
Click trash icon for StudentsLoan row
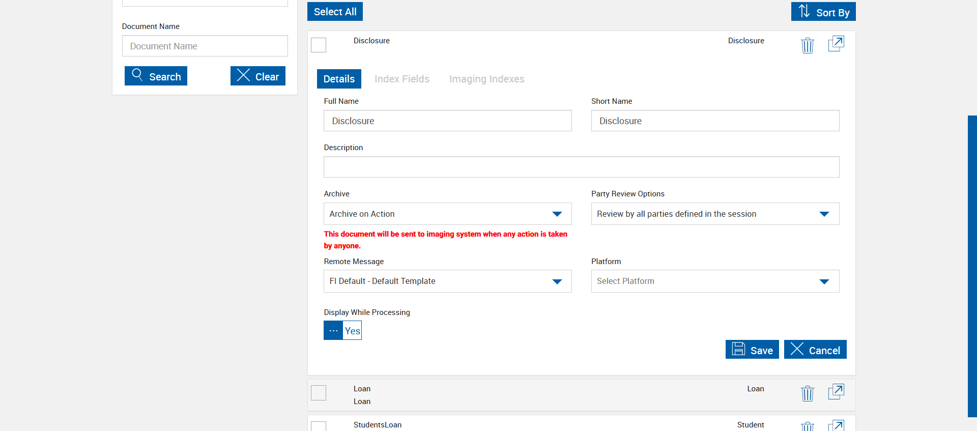click(808, 426)
